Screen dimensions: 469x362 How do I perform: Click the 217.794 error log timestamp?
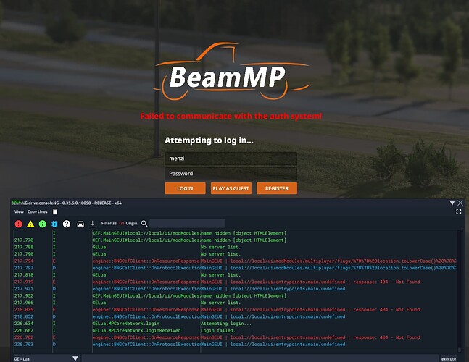24,261
